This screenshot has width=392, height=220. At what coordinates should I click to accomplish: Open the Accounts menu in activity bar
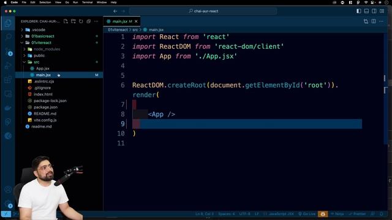click(x=8, y=189)
